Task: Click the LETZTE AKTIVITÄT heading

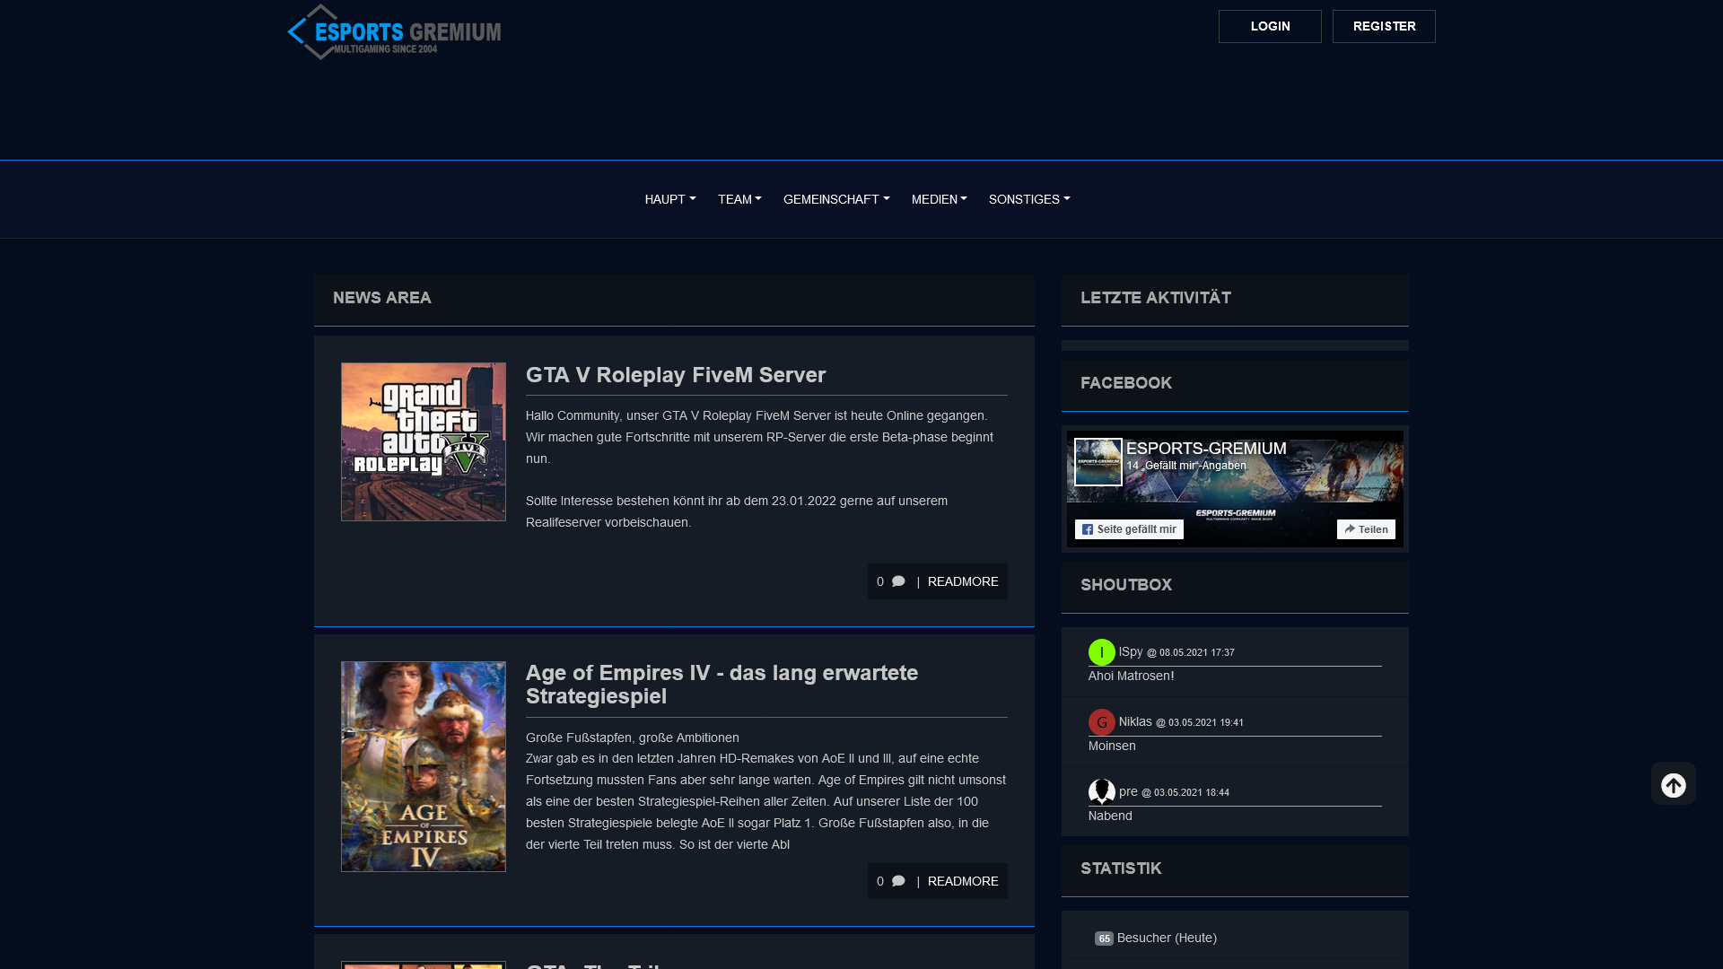Action: click(1156, 298)
